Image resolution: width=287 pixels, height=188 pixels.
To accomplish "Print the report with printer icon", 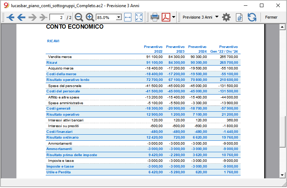I will pyautogui.click(x=155, y=17).
